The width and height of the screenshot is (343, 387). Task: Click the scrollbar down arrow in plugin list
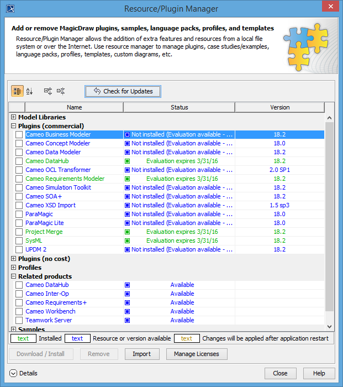click(330, 327)
